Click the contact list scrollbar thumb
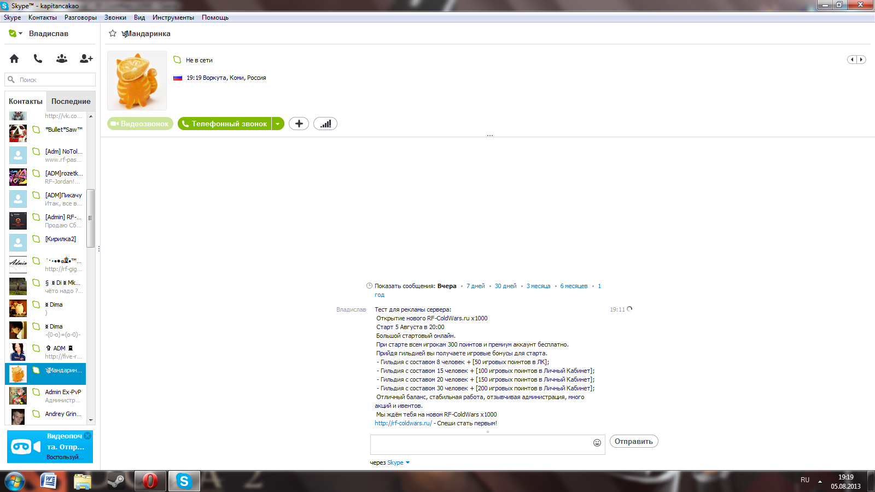 [x=91, y=218]
